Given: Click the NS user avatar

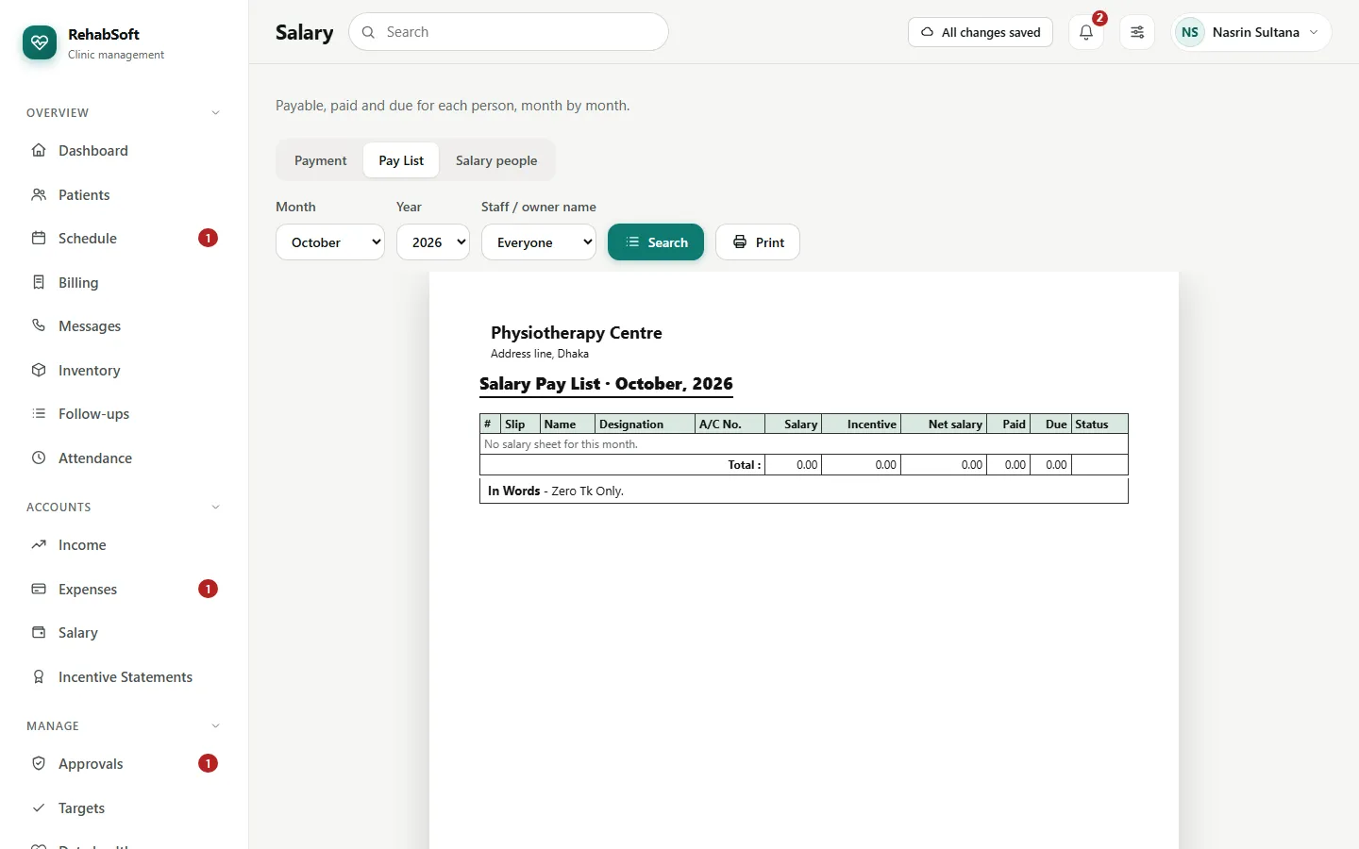Looking at the screenshot, I should coord(1190,32).
